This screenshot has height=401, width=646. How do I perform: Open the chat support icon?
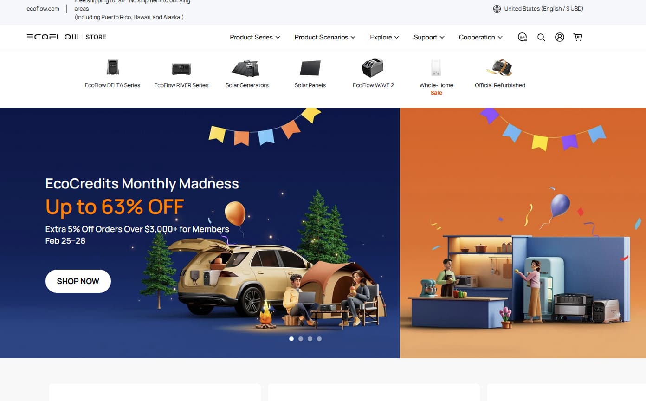pyautogui.click(x=523, y=37)
